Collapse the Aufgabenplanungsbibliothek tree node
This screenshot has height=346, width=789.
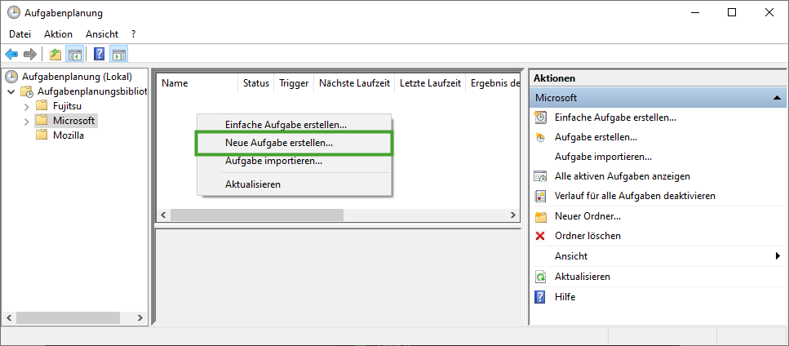pos(11,92)
